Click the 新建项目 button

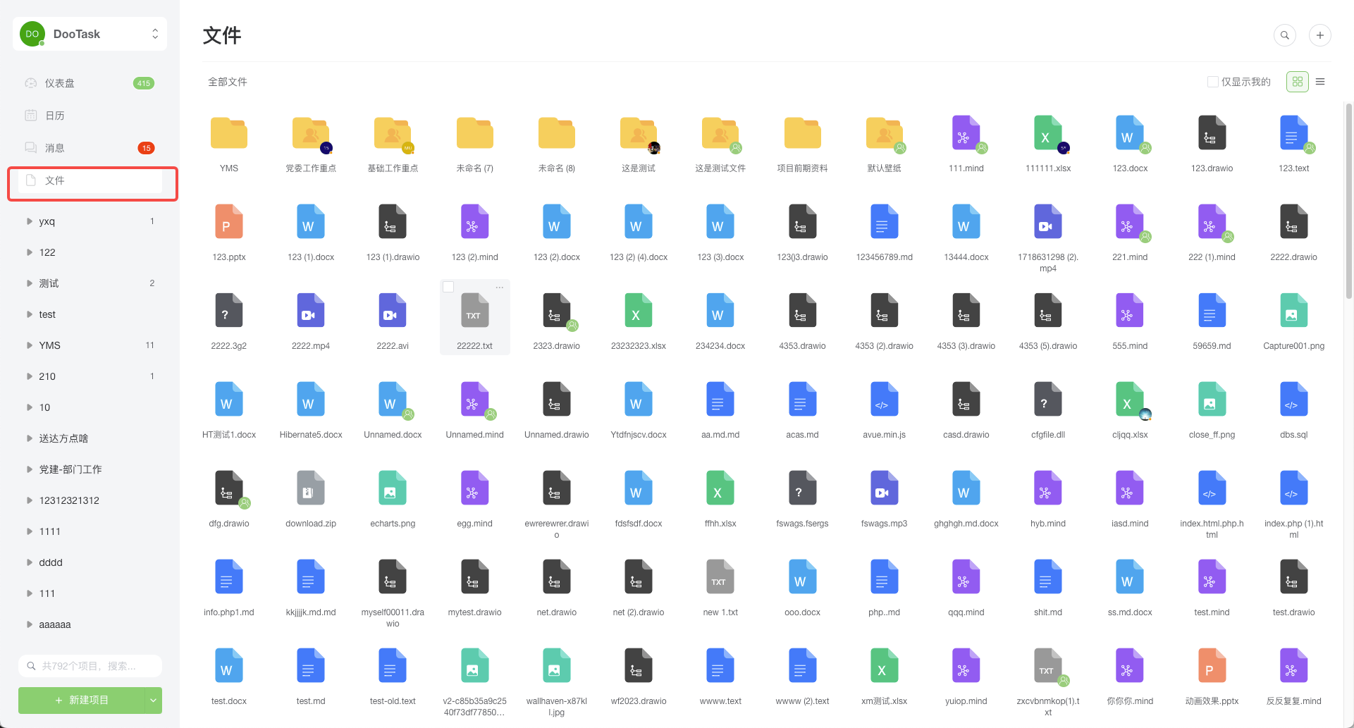[x=82, y=700]
